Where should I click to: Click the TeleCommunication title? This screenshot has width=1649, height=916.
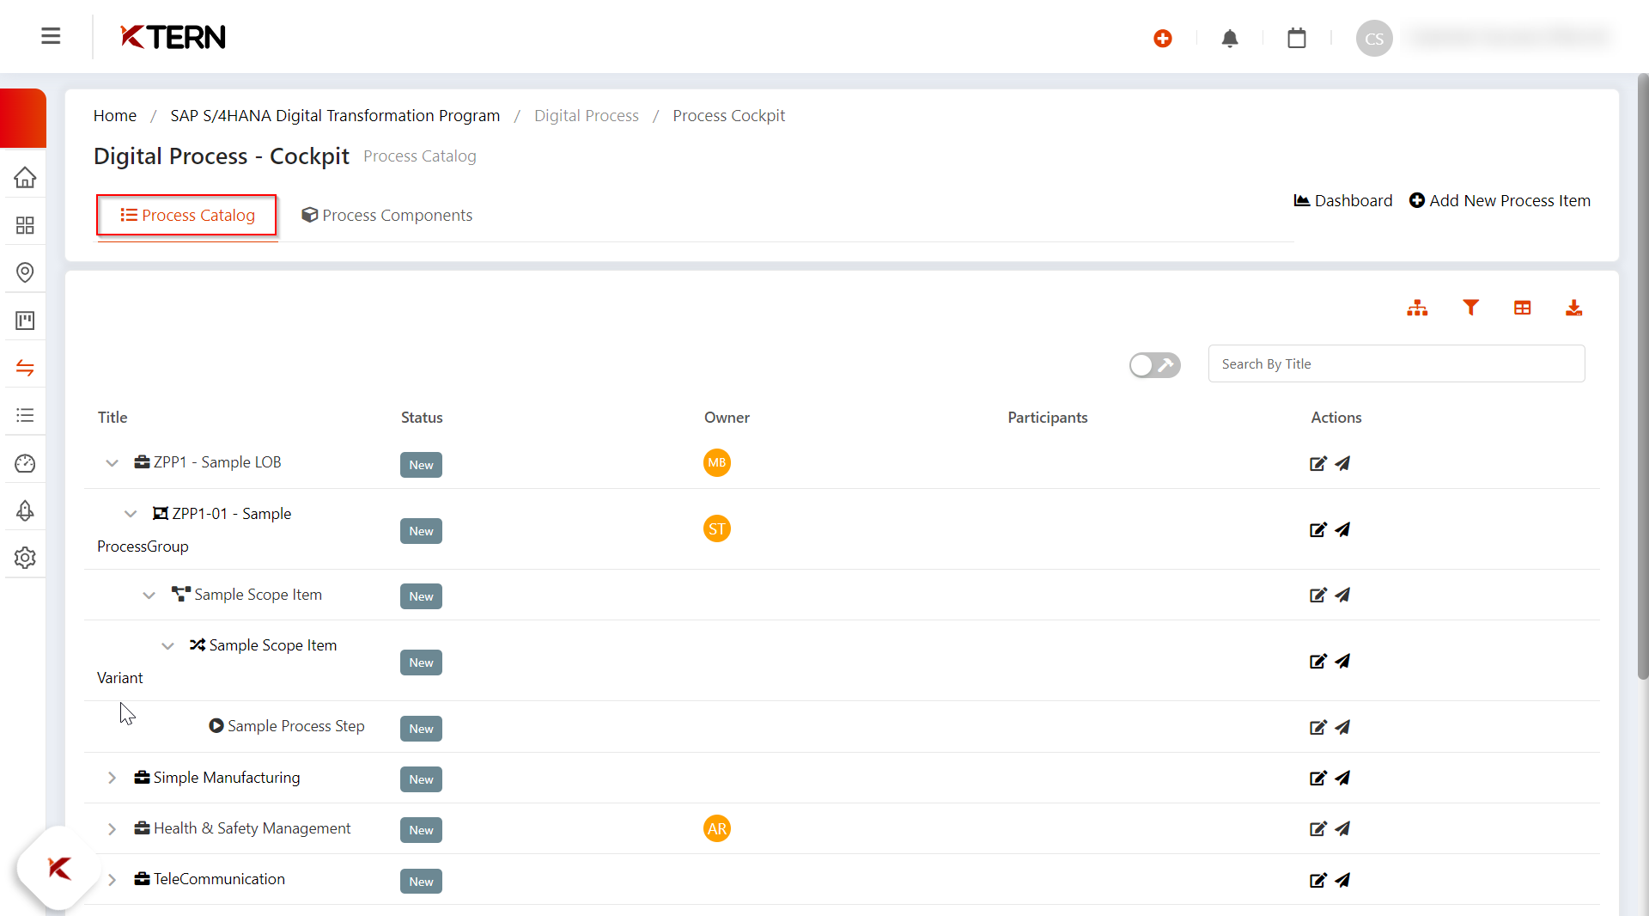coord(219,879)
